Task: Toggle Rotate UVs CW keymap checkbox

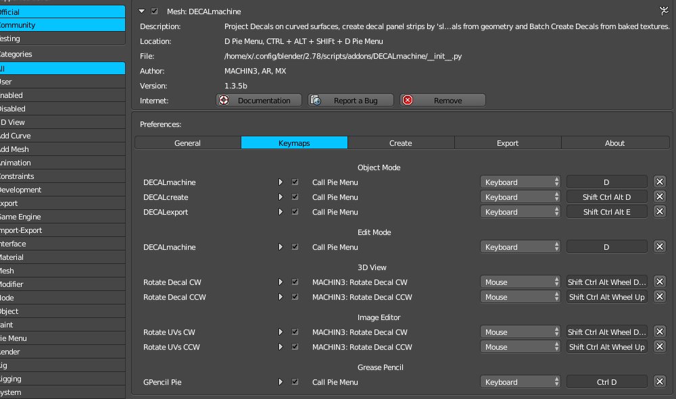Action: [x=295, y=332]
